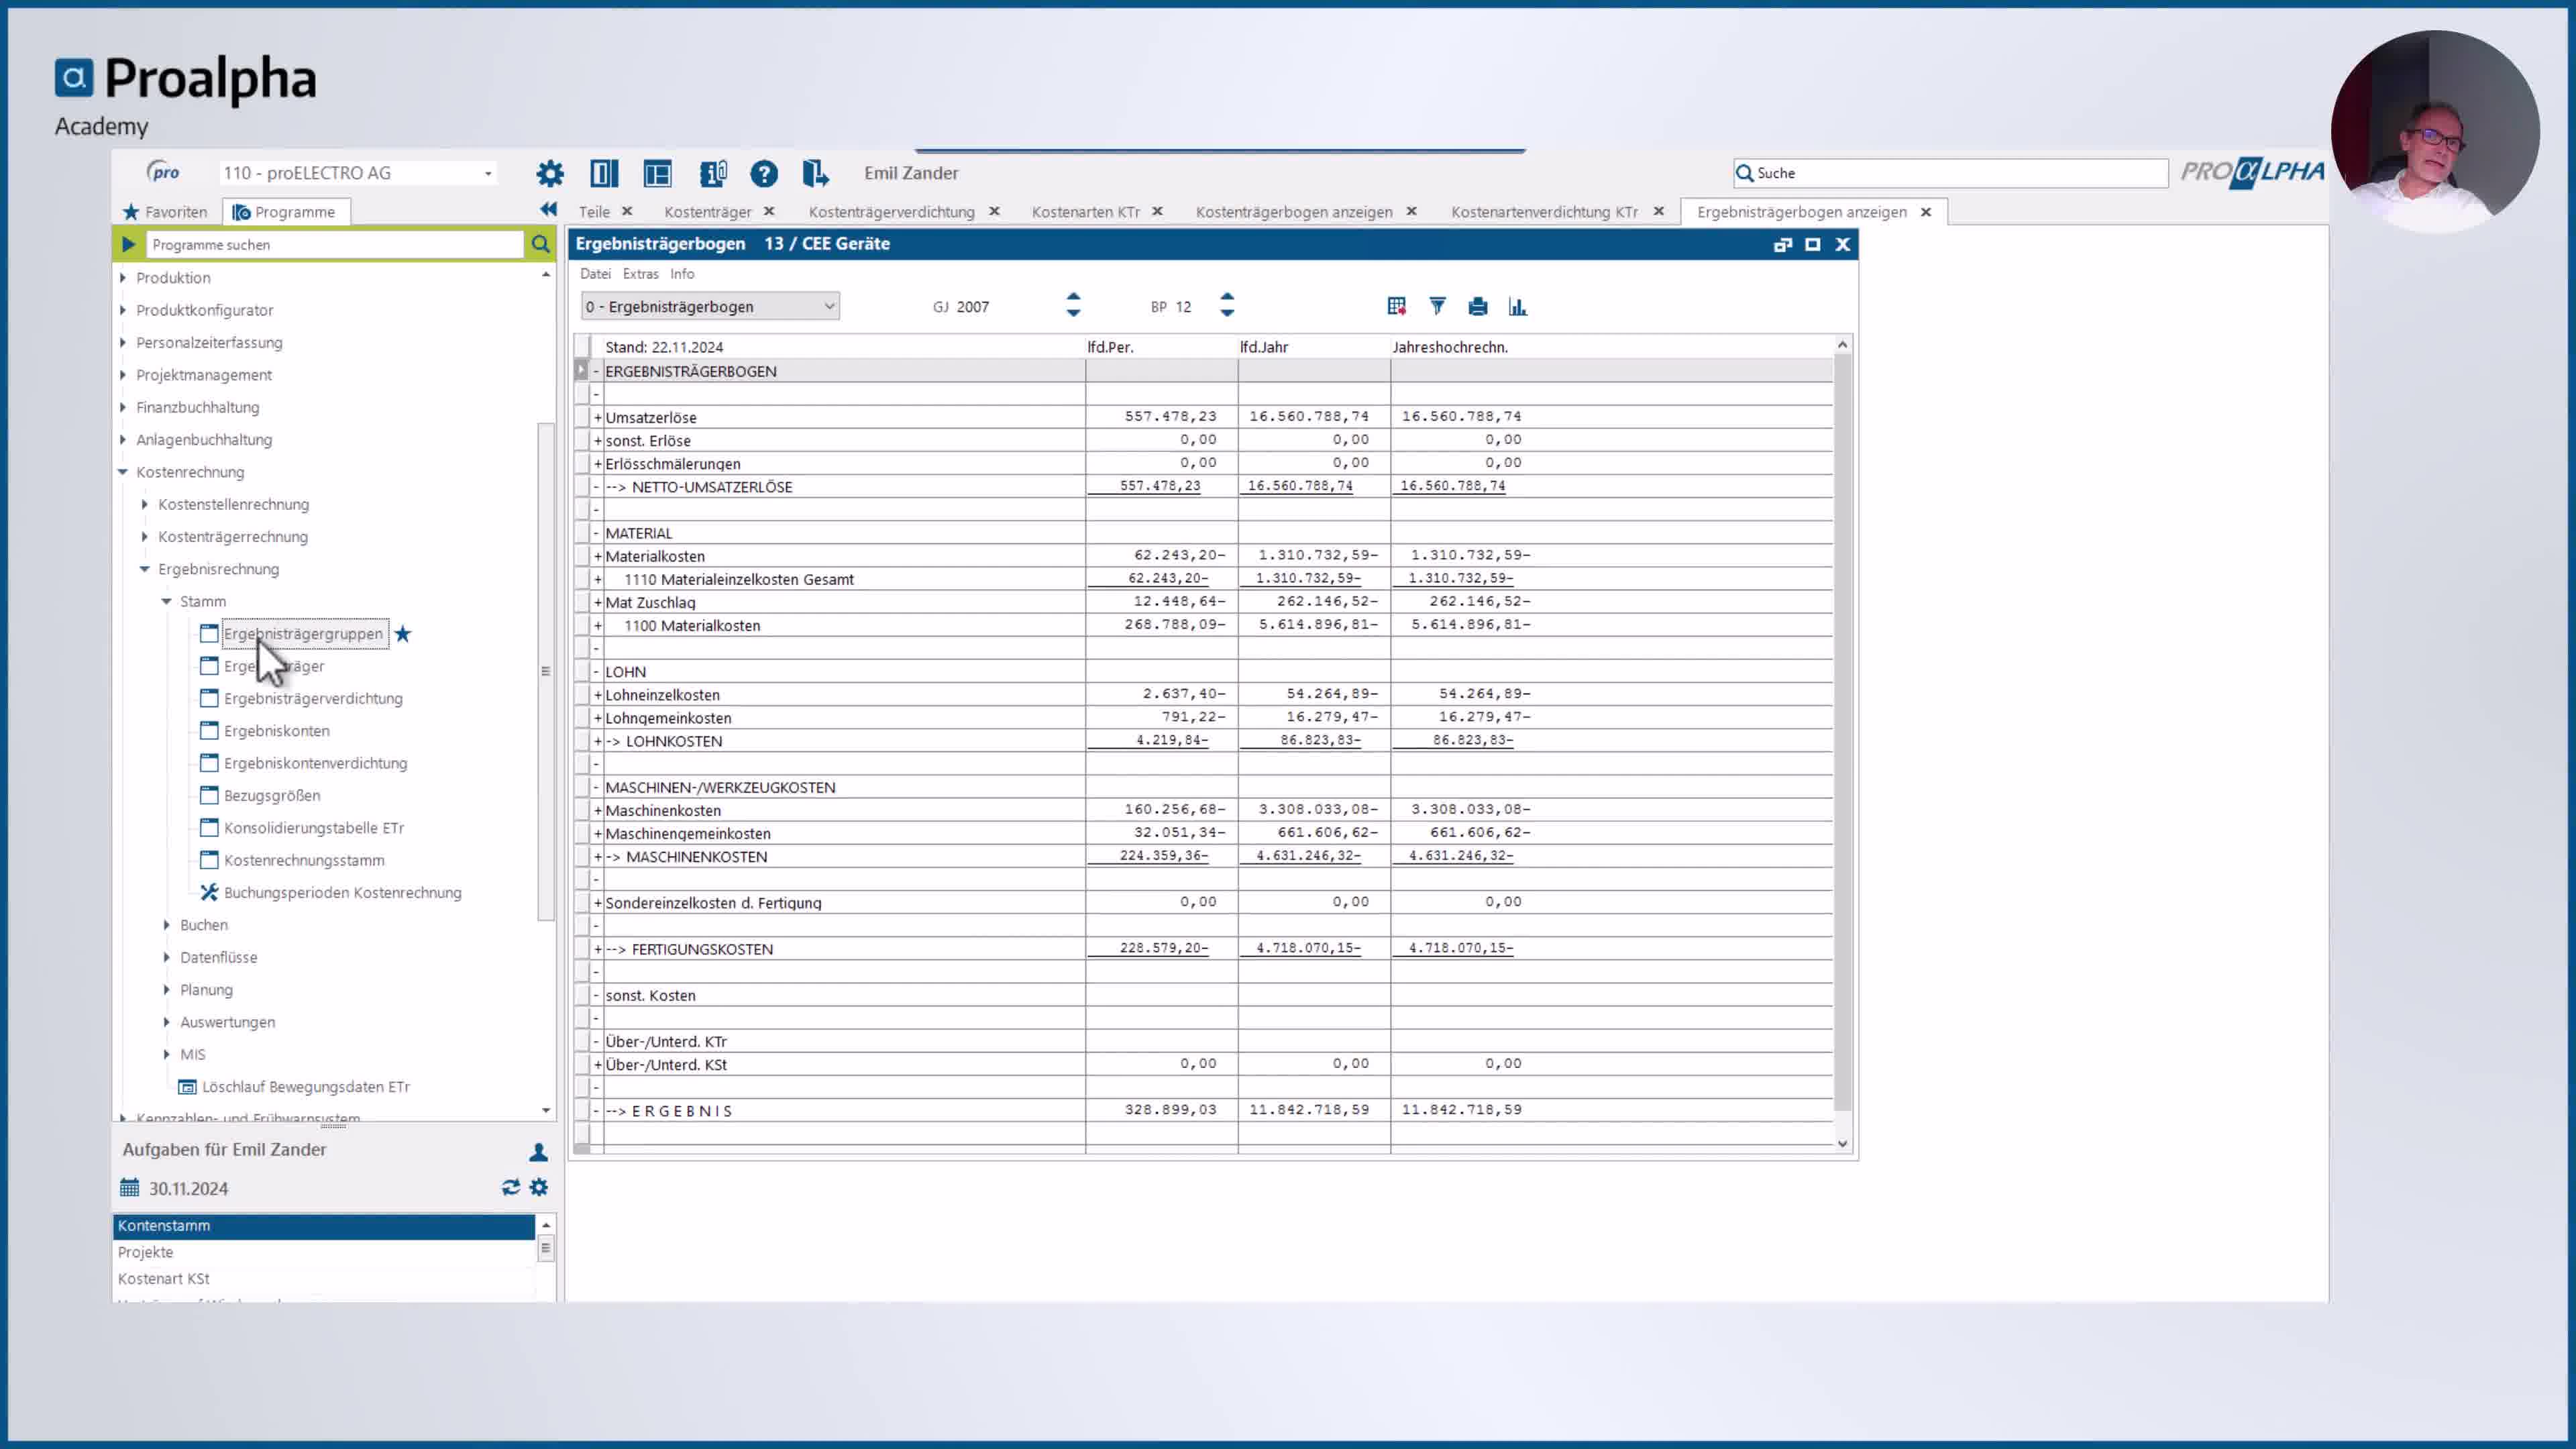This screenshot has height=1449, width=2576.
Task: Click the logout door icon
Action: 815,173
